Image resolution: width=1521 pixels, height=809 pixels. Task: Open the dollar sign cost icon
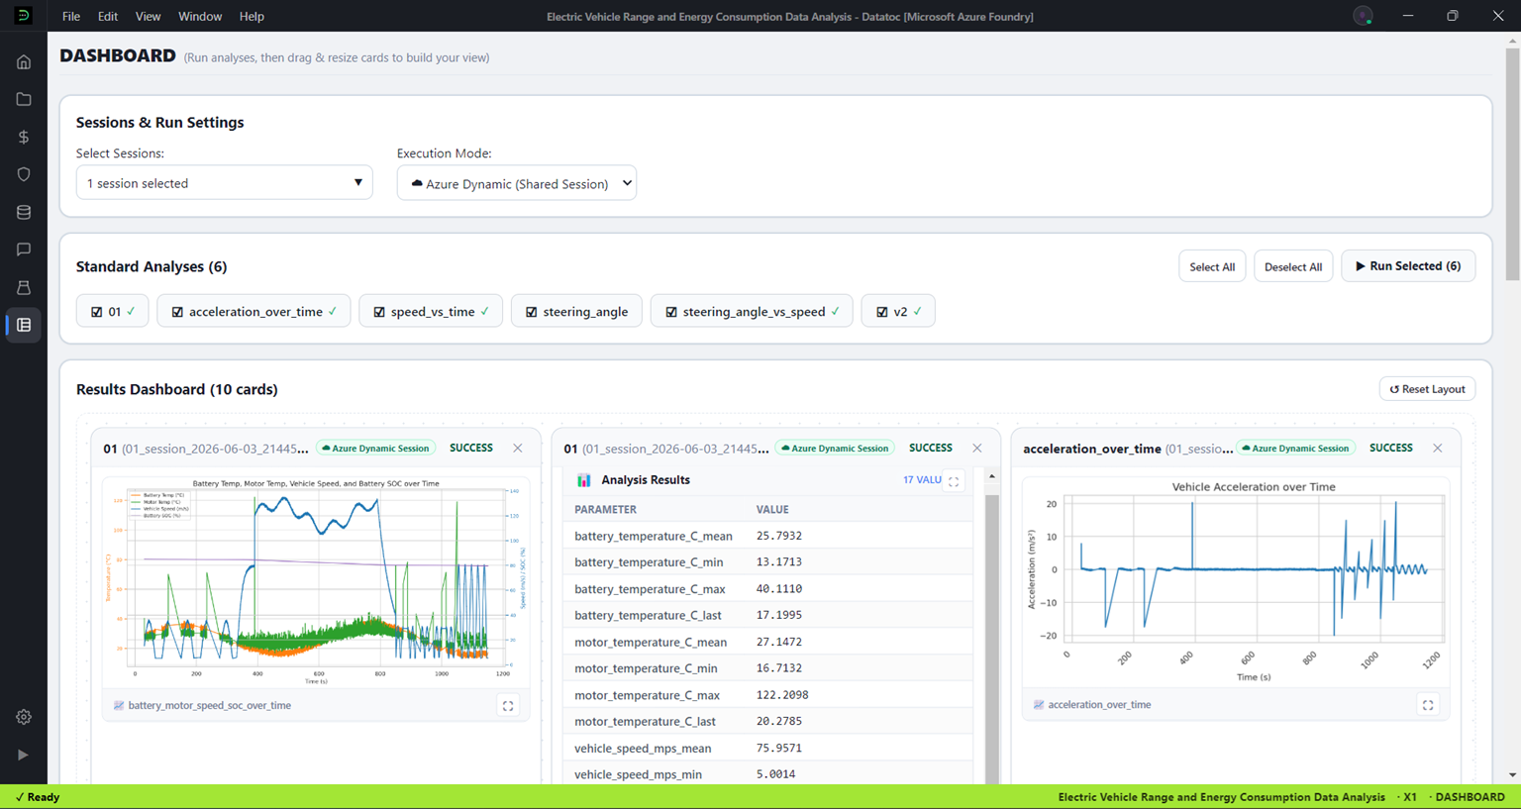[x=24, y=137]
